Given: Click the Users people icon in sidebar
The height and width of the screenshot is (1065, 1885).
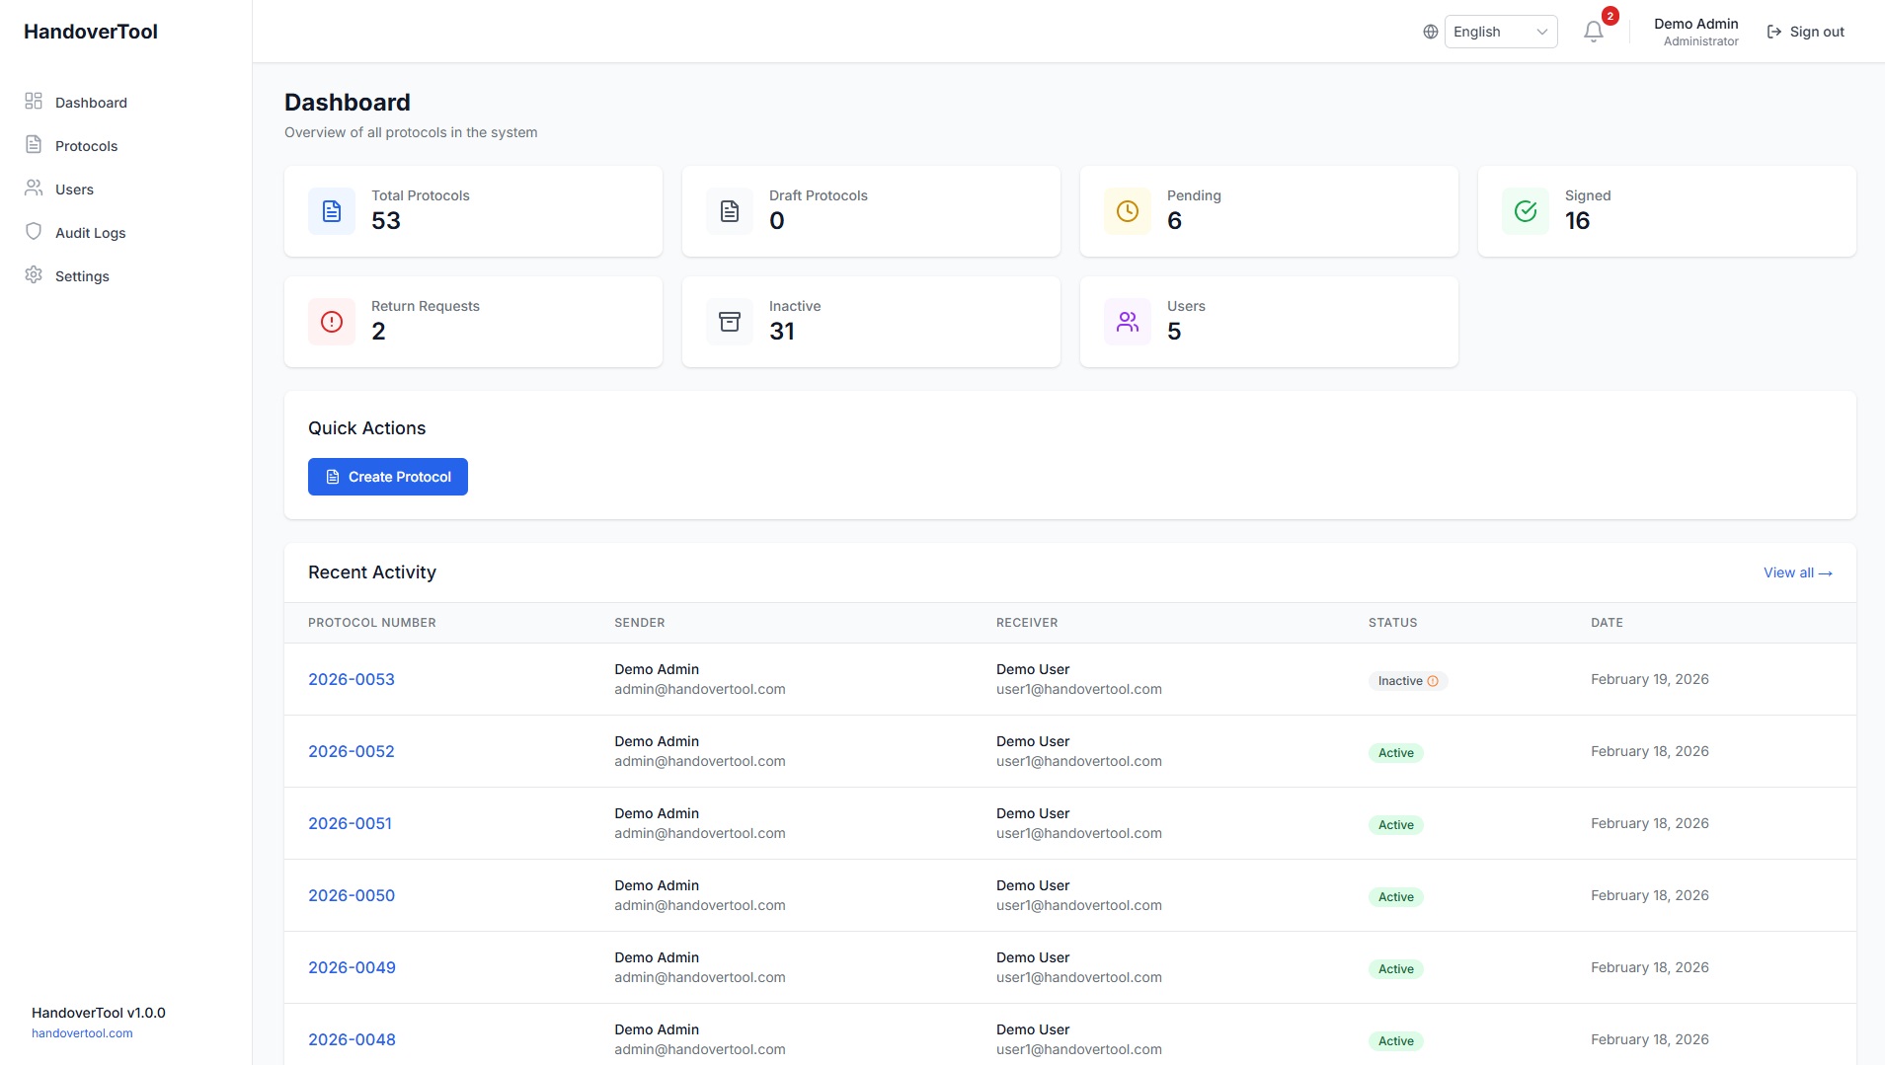Looking at the screenshot, I should (34, 188).
